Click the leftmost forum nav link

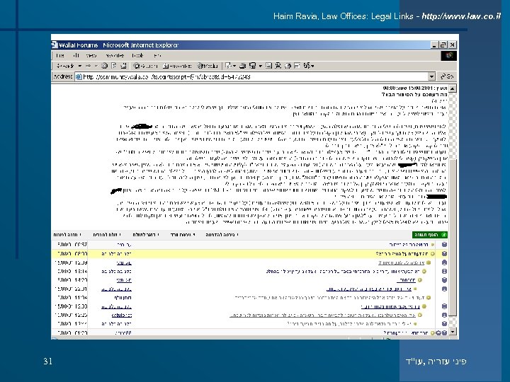point(68,235)
